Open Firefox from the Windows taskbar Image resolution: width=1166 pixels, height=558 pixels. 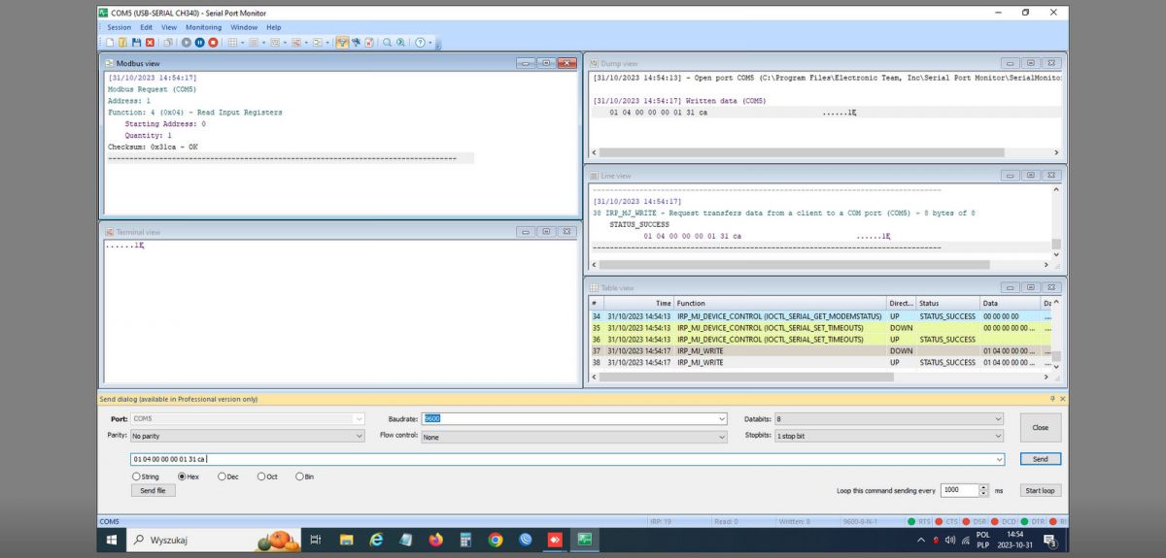[435, 540]
